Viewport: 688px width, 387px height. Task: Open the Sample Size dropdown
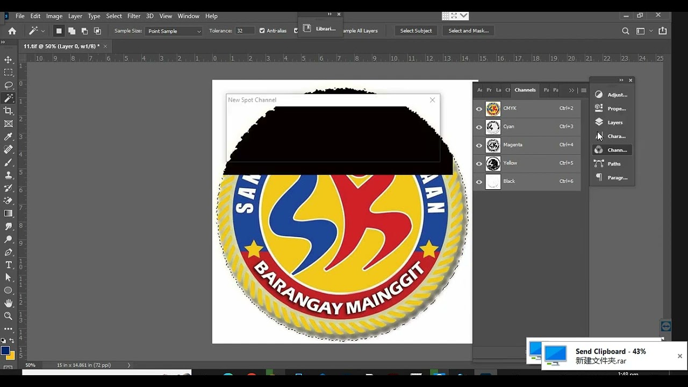[174, 31]
